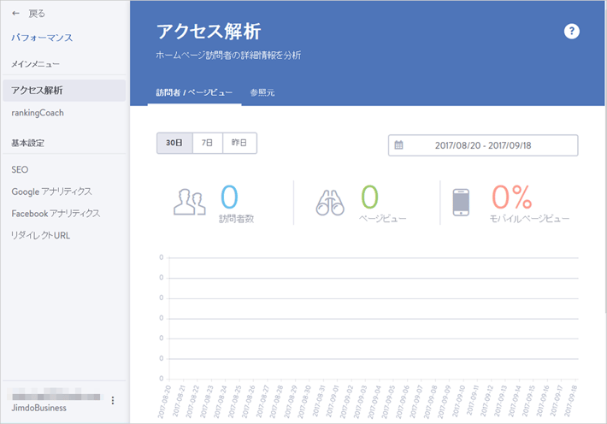Switch range to 昨日

239,144
